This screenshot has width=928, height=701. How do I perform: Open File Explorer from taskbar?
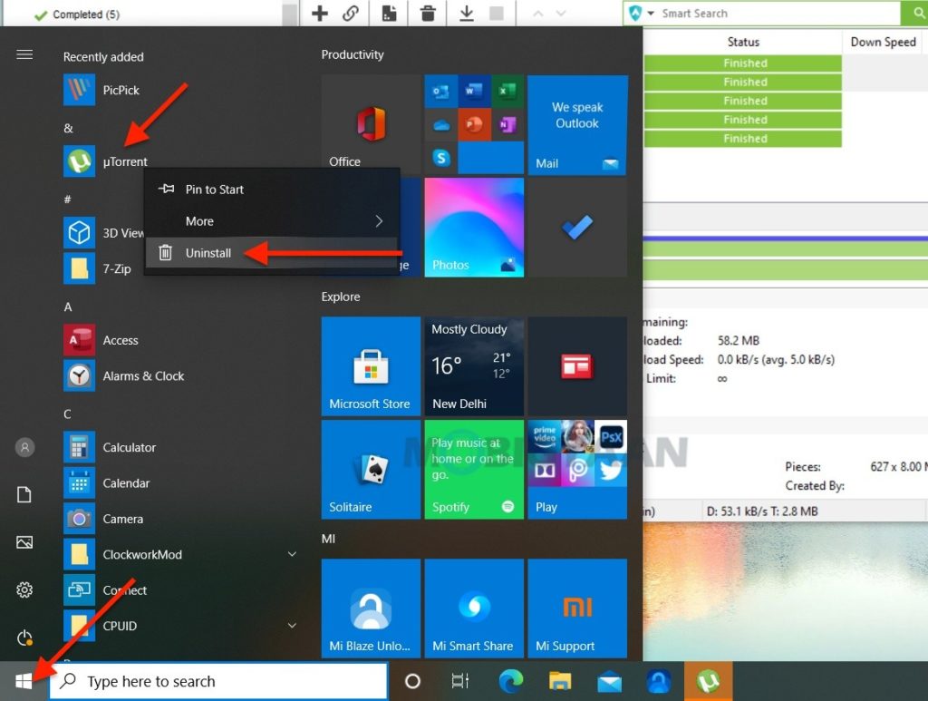(559, 681)
